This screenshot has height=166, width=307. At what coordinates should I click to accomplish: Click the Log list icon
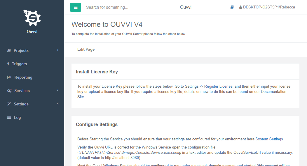click(x=9, y=117)
